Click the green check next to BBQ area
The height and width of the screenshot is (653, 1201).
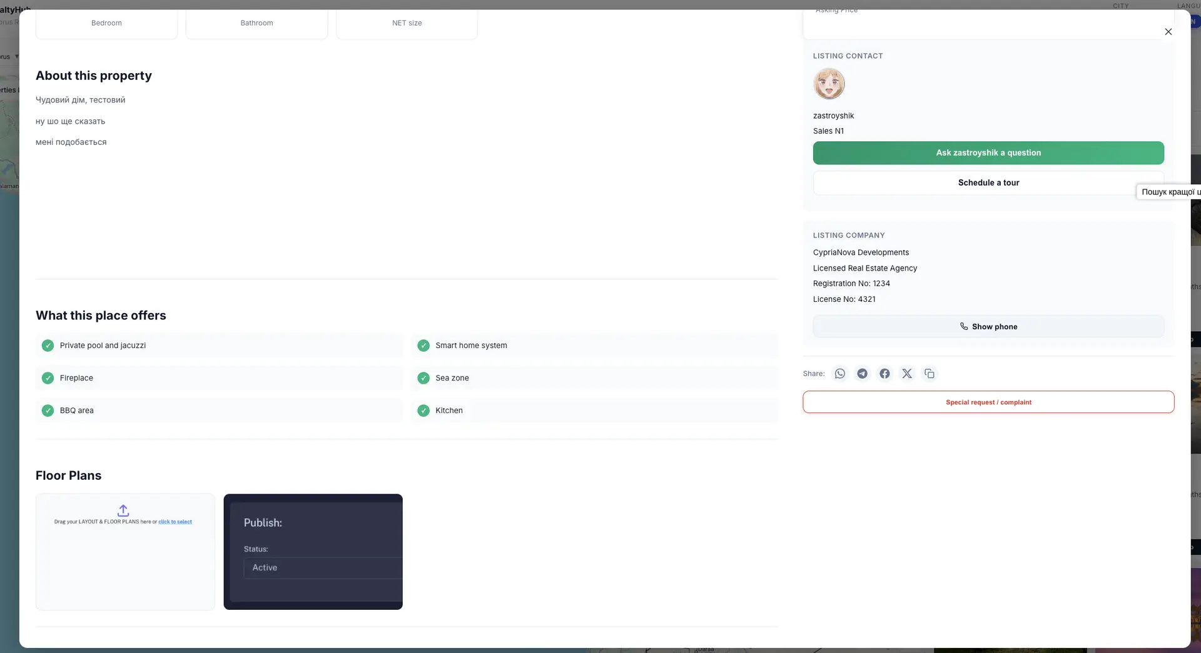pyautogui.click(x=48, y=411)
